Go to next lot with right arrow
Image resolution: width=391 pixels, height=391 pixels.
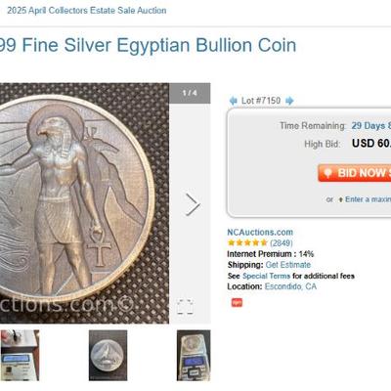(289, 101)
